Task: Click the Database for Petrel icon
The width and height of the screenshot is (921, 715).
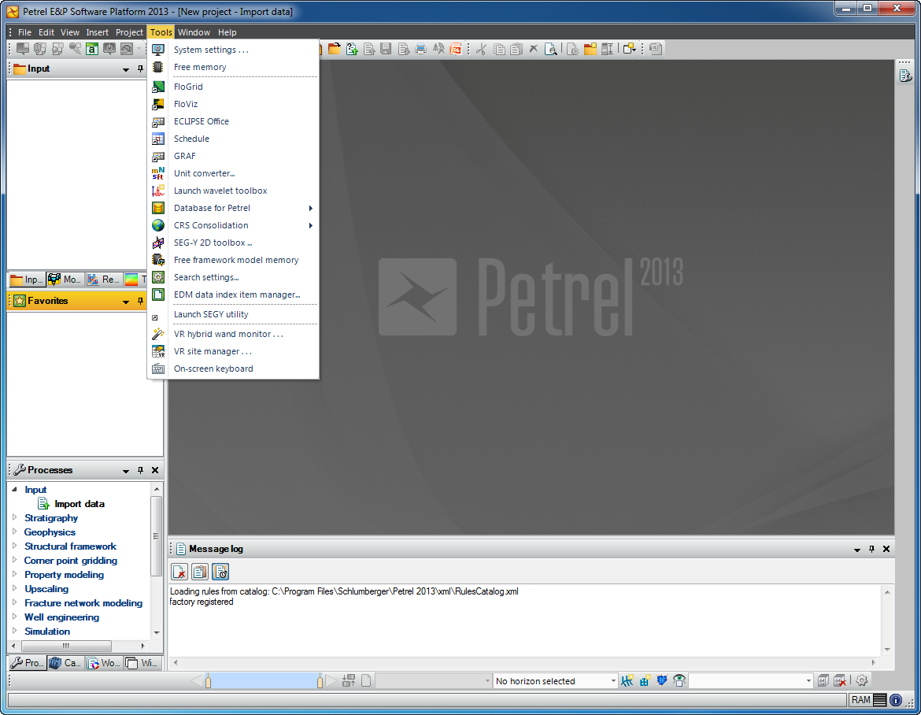Action: [x=158, y=208]
